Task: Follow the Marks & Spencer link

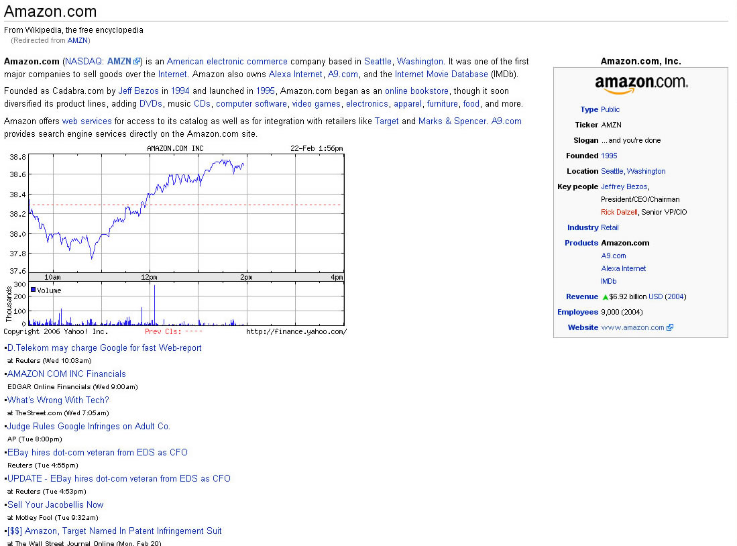Action: click(452, 121)
